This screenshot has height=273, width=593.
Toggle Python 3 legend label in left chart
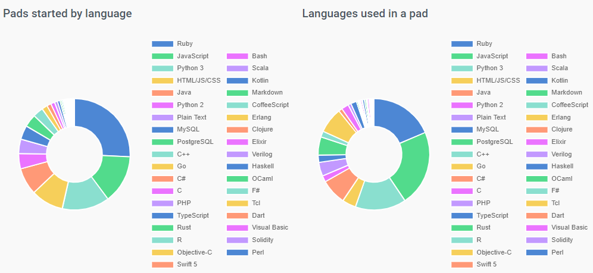click(x=190, y=68)
